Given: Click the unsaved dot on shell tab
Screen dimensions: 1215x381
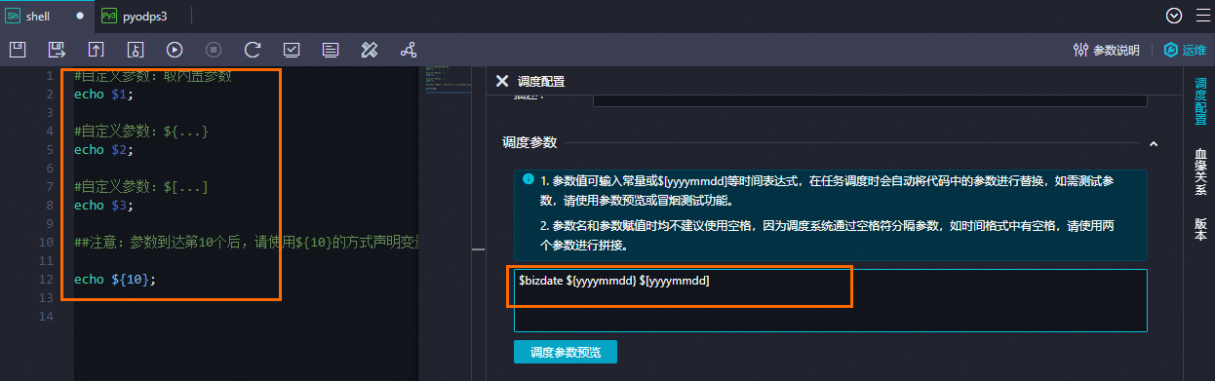Looking at the screenshot, I should [79, 17].
